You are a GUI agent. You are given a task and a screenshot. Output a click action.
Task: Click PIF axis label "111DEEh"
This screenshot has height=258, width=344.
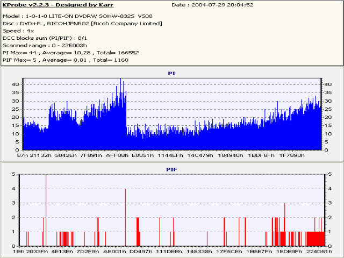click(169, 252)
